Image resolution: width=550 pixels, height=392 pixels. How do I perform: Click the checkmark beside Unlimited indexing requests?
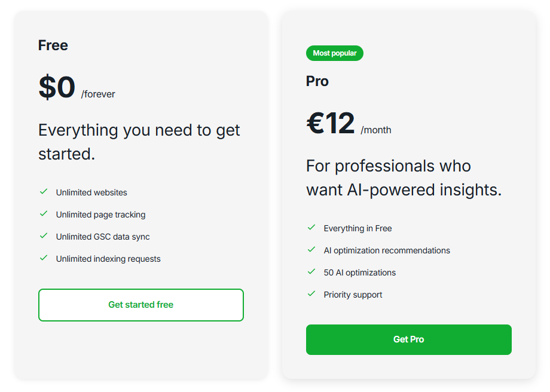pos(44,258)
